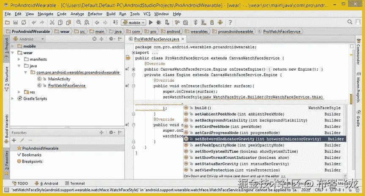The width and height of the screenshot is (365, 196).
Task: Navigate Forward with right arrow icon
Action: 105,22
